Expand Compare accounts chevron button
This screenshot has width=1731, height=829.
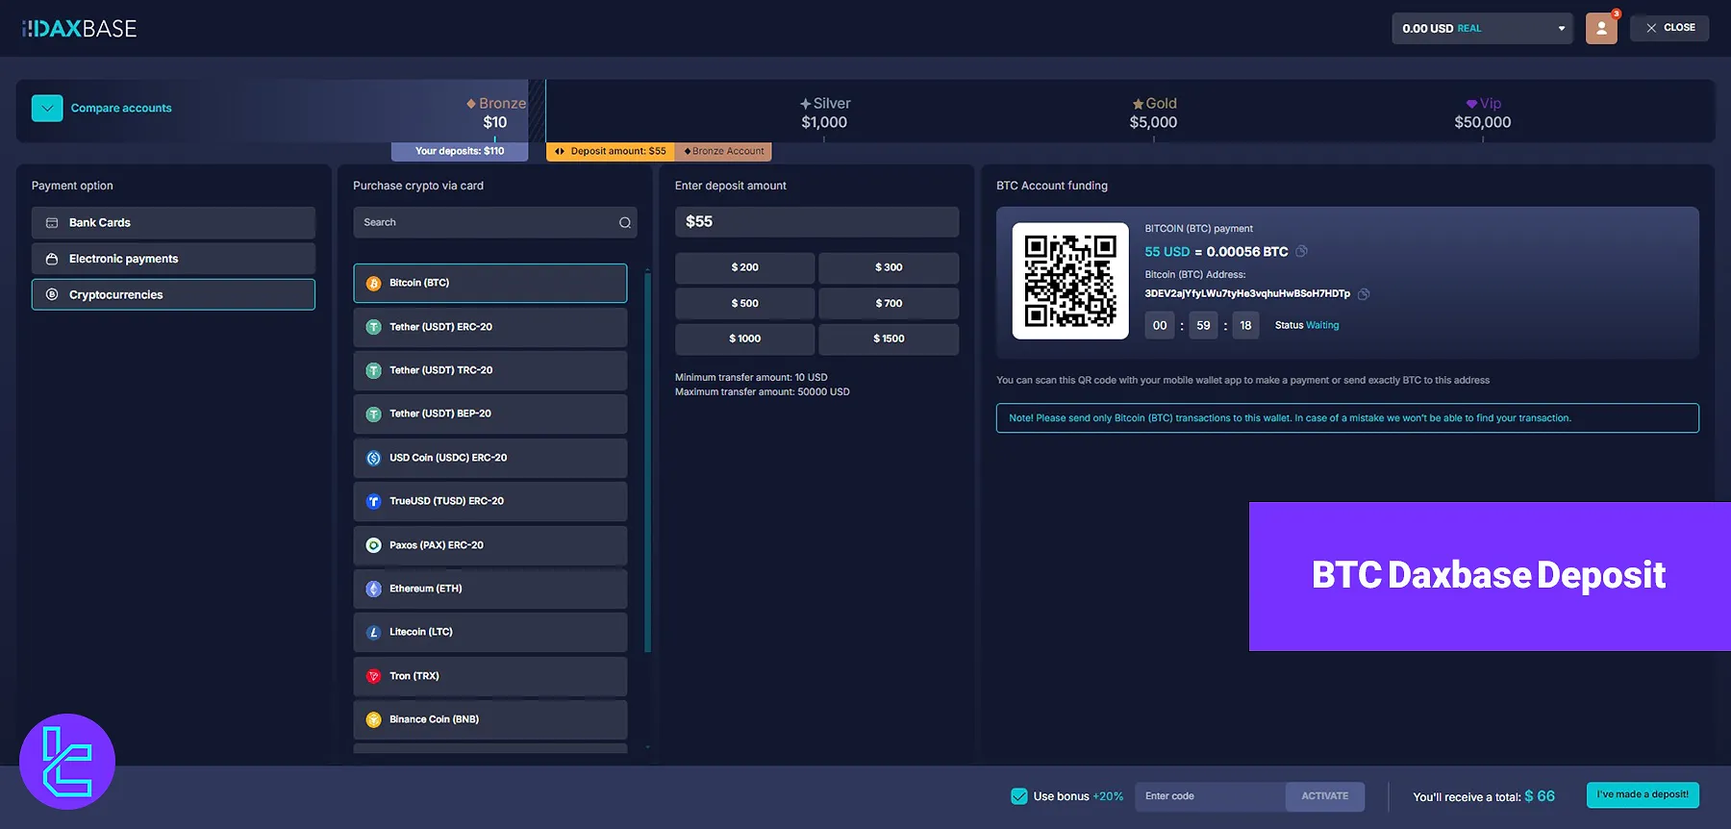(x=47, y=108)
